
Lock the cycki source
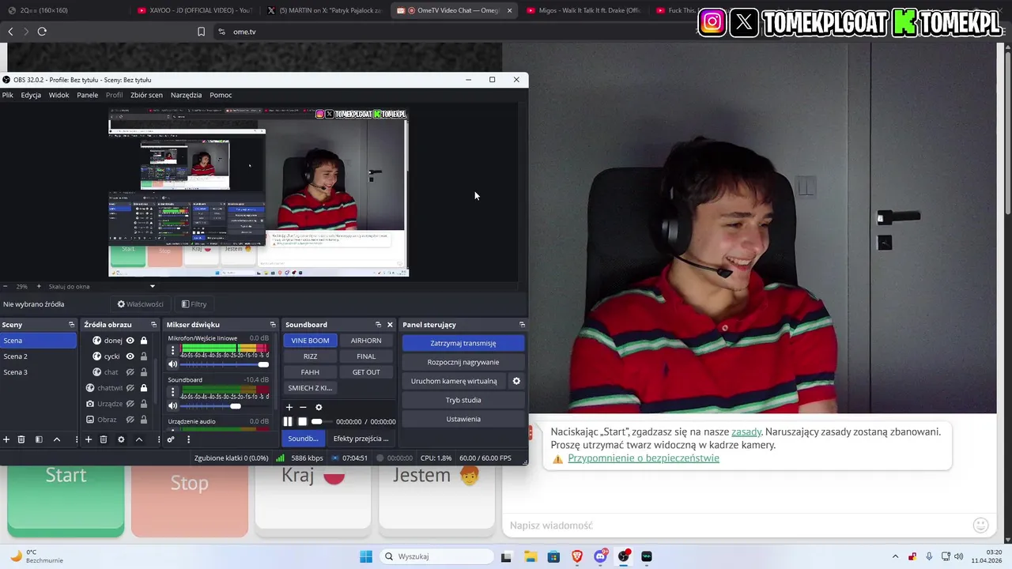click(144, 356)
